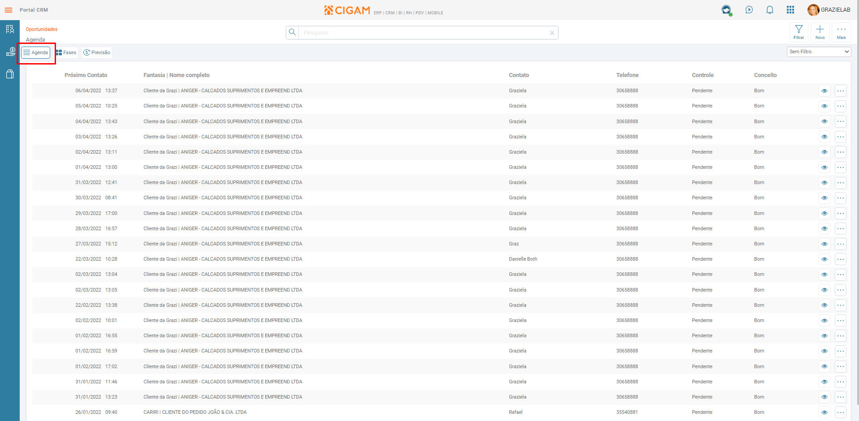
Task: Create new record with Novo
Action: 820,32
